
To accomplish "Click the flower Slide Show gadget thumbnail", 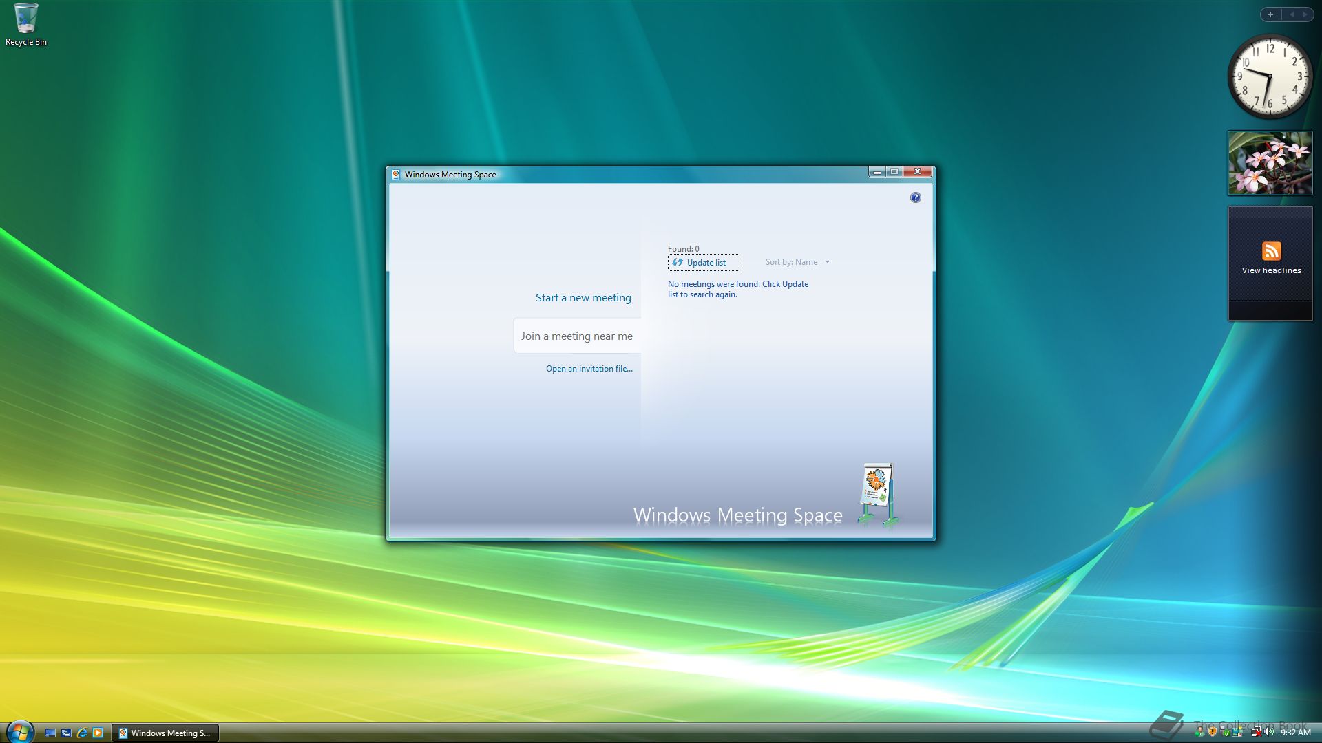I will click(1270, 163).
